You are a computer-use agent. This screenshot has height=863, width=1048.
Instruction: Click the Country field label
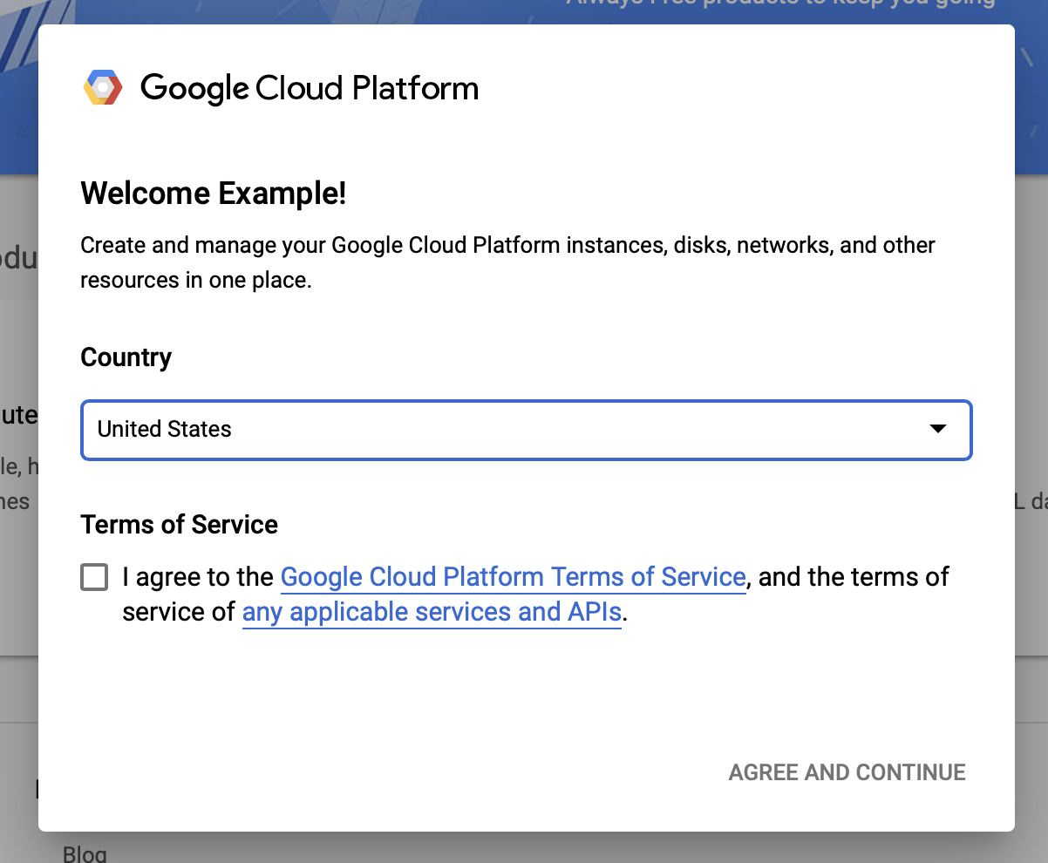click(126, 357)
